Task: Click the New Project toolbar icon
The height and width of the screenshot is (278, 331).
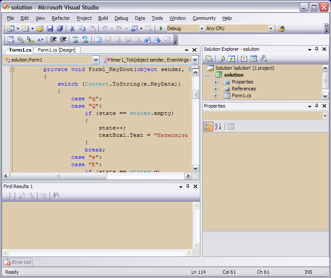Action: (x=10, y=28)
